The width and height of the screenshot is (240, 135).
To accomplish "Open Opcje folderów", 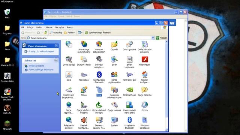I will coord(145,91).
